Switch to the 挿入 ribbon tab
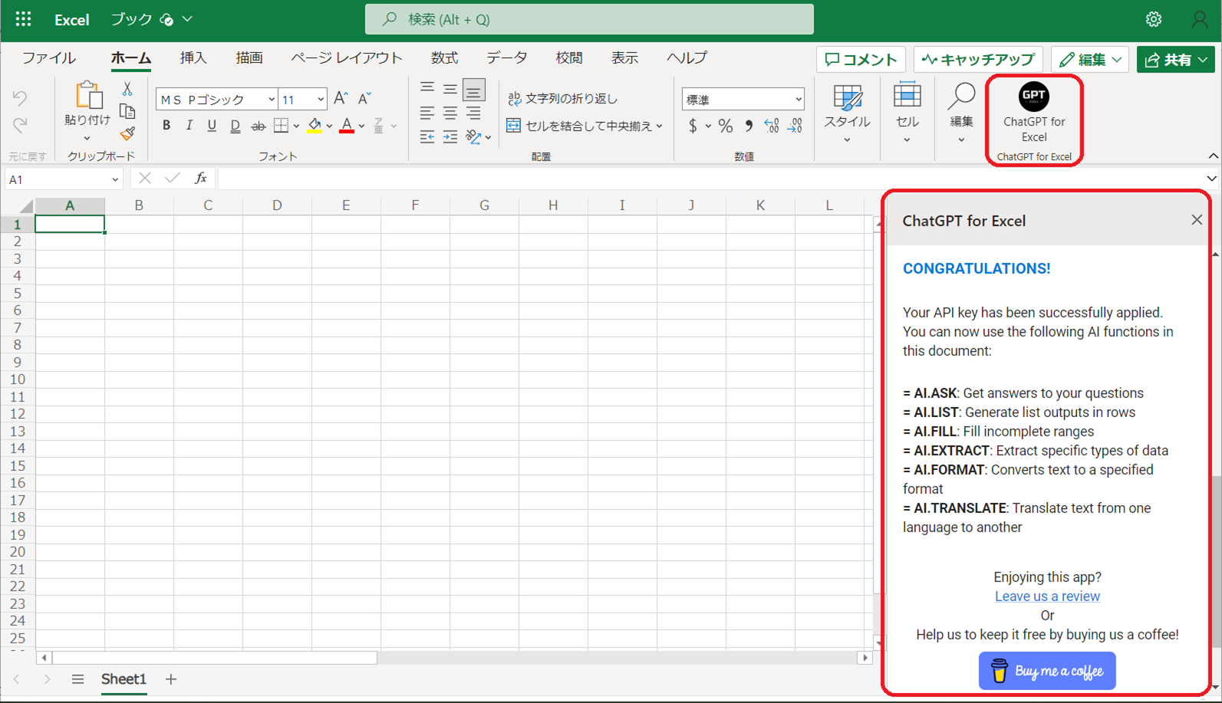Viewport: 1222px width, 703px height. coord(193,58)
